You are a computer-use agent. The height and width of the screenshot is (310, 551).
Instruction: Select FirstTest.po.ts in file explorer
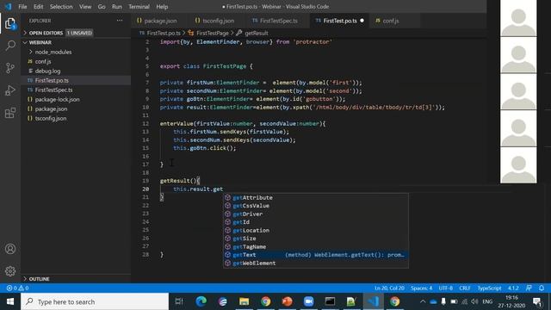[x=76, y=80]
